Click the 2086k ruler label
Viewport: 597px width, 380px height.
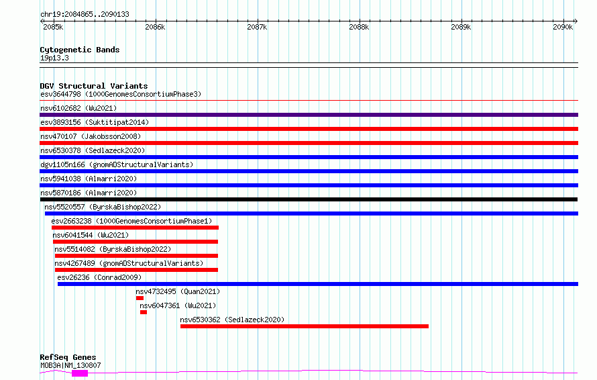(x=155, y=27)
